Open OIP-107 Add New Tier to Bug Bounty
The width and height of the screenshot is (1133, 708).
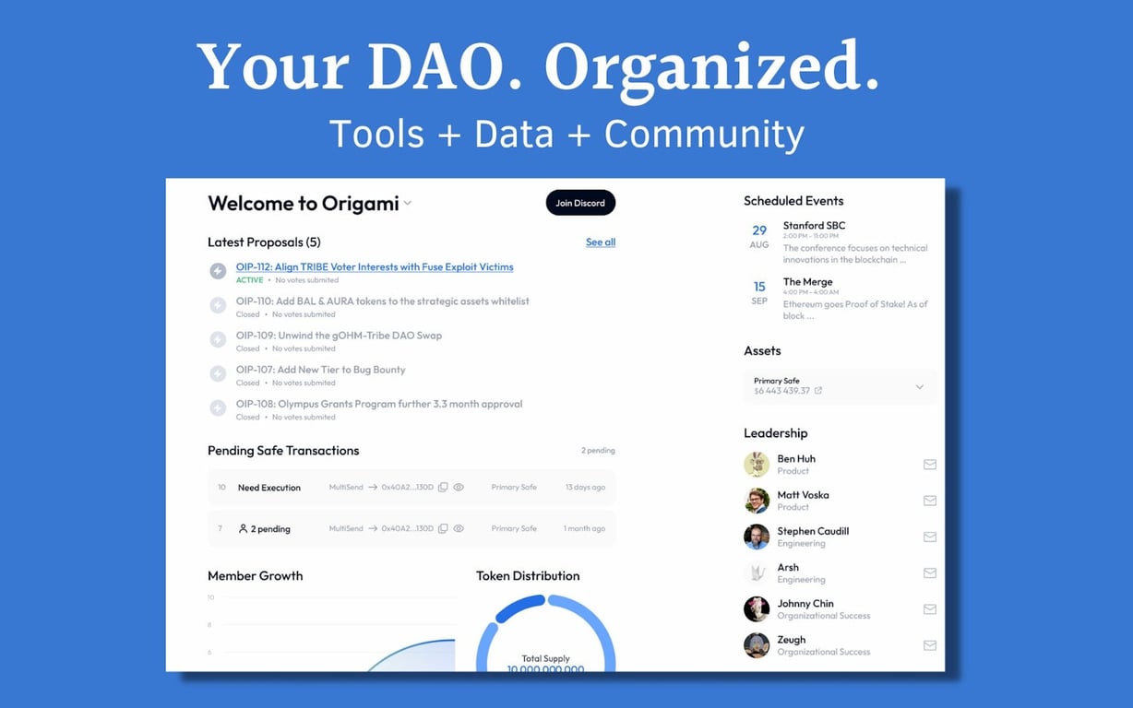321,370
